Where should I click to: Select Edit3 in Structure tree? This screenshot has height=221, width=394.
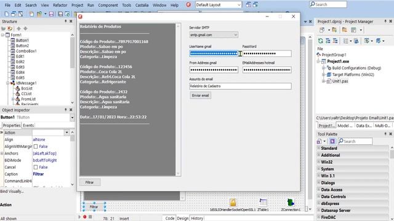(x=20, y=67)
